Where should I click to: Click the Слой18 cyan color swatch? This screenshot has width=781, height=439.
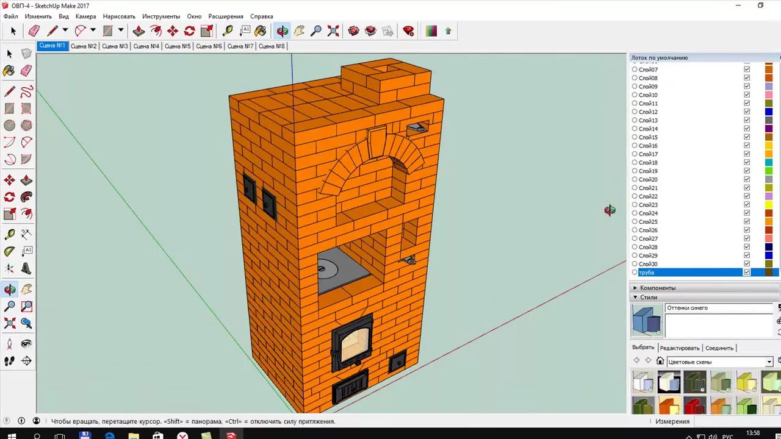(x=769, y=163)
